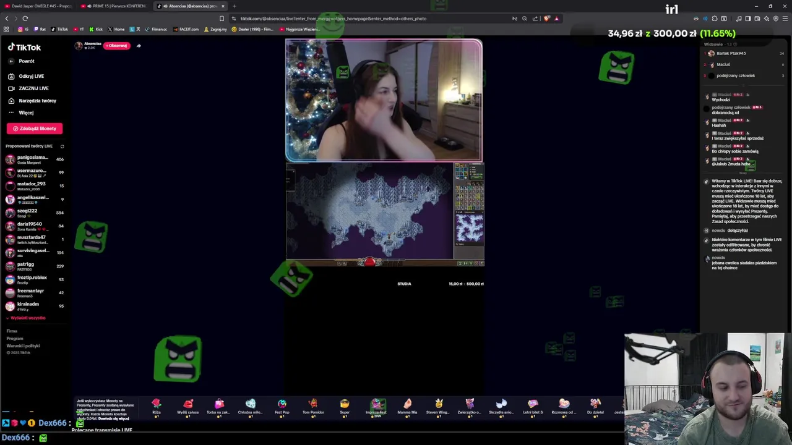Send the Rozmowa od gift
The width and height of the screenshot is (792, 445).
click(x=564, y=407)
